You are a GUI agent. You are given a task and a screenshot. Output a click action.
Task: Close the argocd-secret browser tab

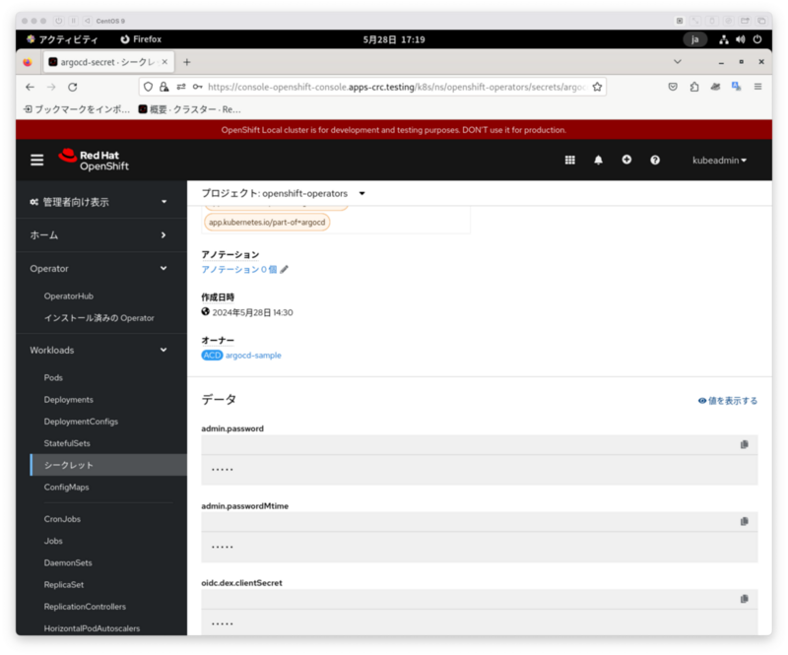click(x=164, y=62)
